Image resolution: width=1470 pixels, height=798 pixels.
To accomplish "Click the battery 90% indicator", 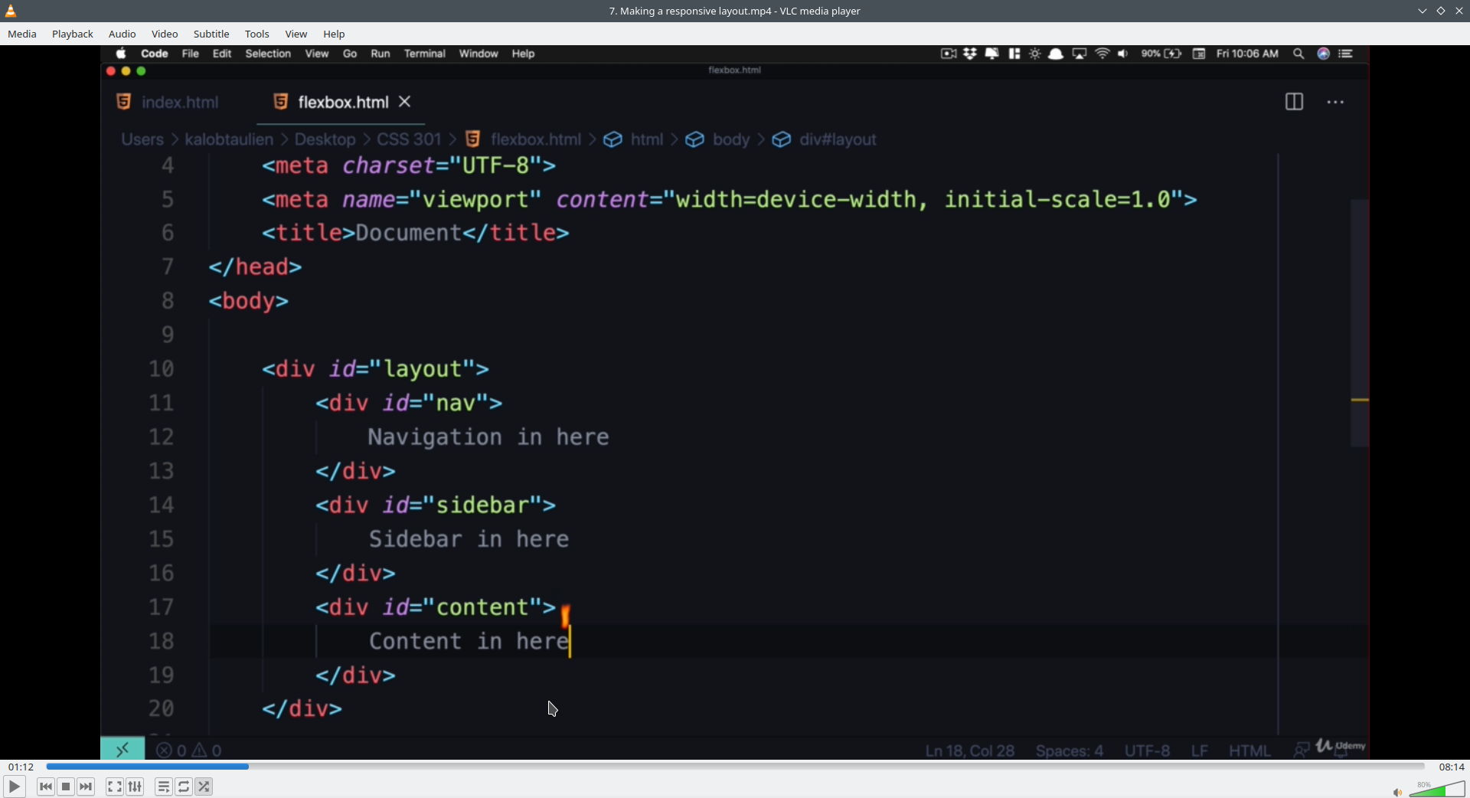I will pos(1161,54).
